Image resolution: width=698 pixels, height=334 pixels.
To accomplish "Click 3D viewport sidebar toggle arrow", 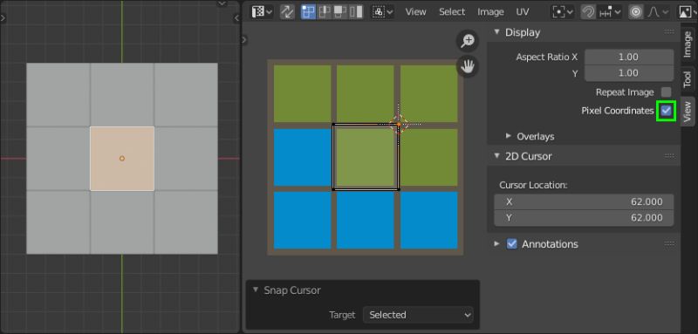I will pos(236,18).
